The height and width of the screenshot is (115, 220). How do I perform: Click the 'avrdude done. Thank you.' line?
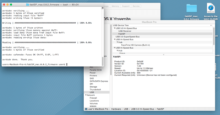point(18,60)
